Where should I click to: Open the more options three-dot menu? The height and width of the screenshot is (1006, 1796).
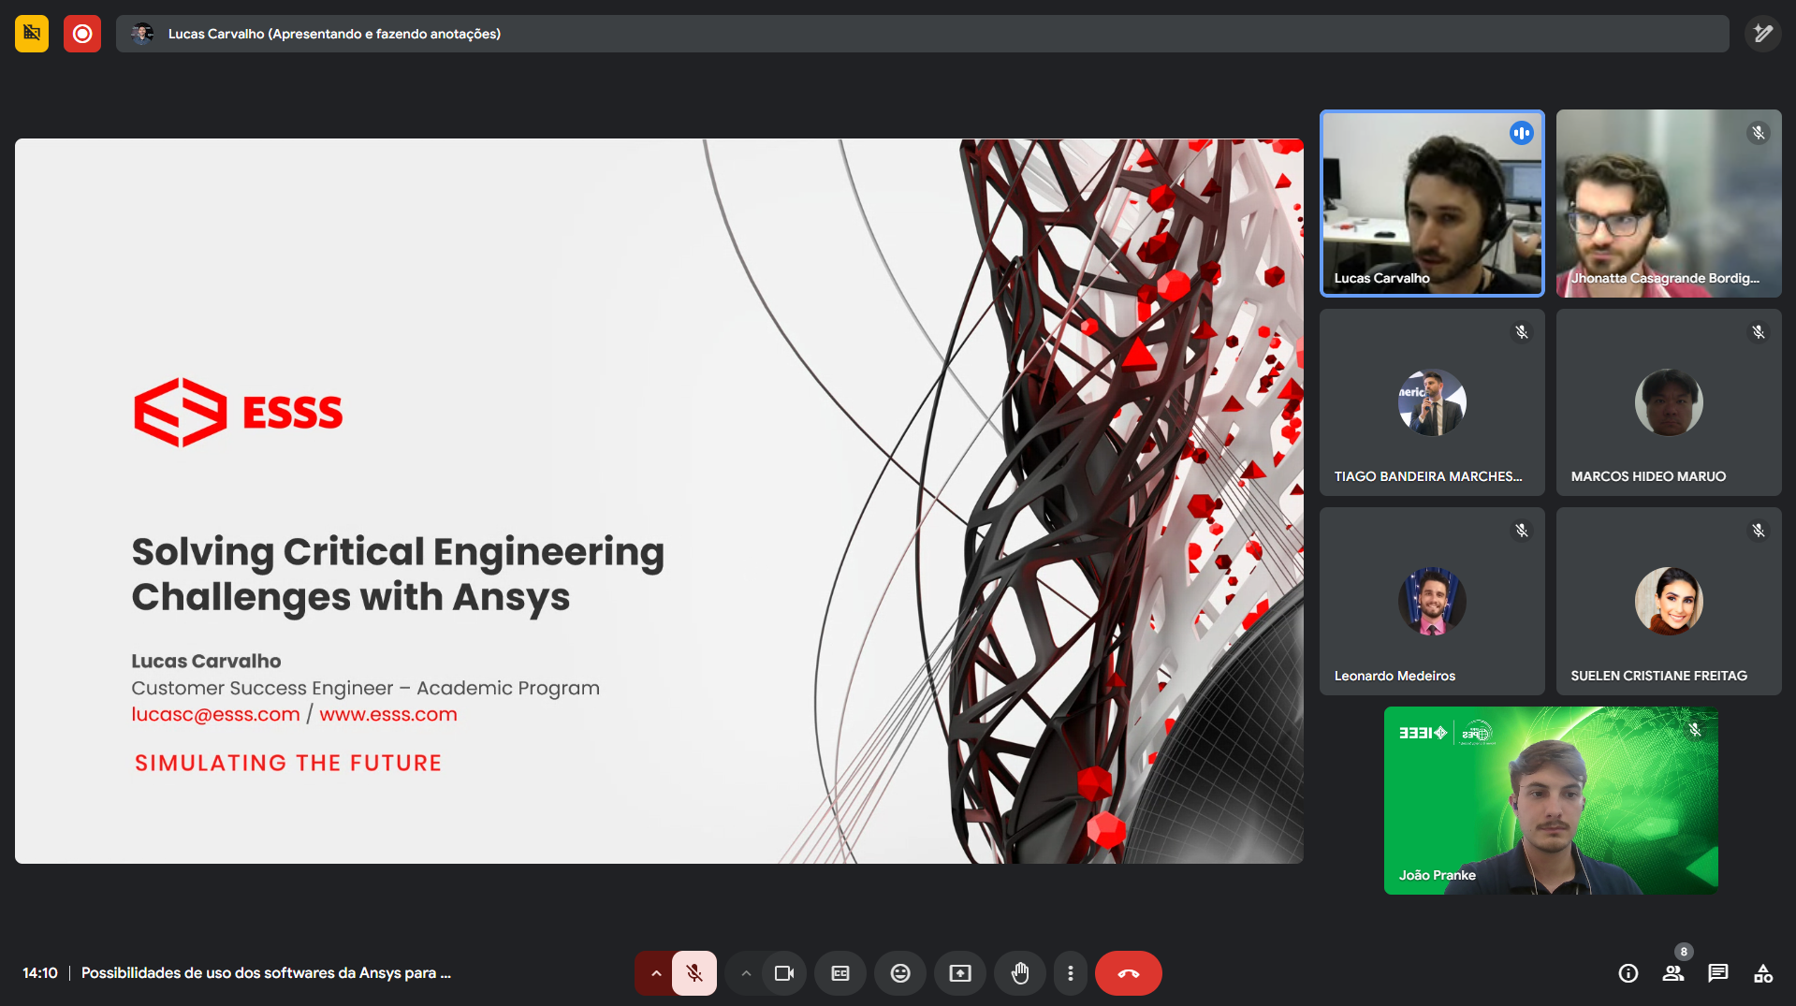1071,973
